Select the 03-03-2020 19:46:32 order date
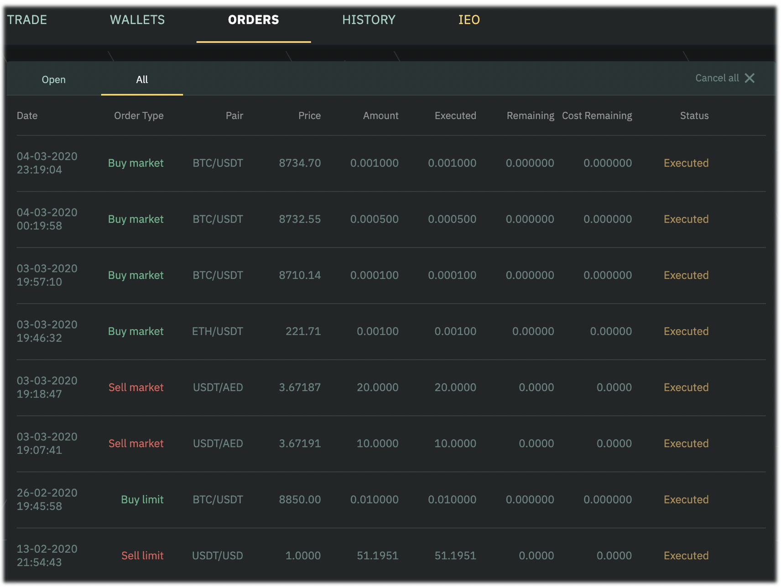Image resolution: width=781 pixels, height=587 pixels. [47, 331]
